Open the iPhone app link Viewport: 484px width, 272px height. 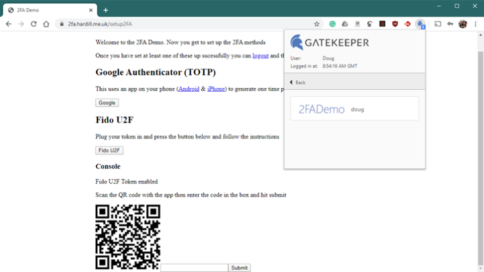click(x=216, y=89)
